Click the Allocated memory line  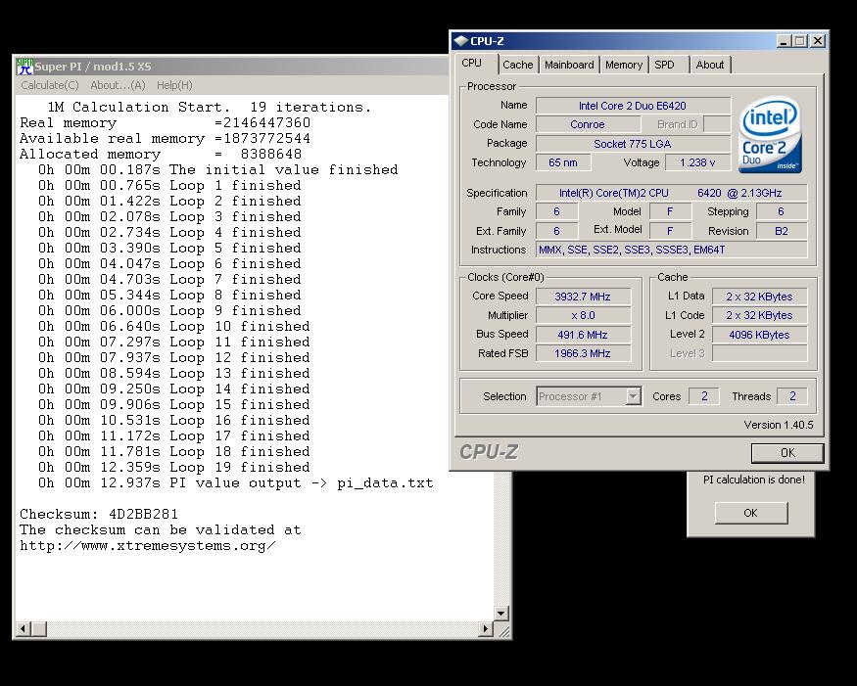point(161,154)
